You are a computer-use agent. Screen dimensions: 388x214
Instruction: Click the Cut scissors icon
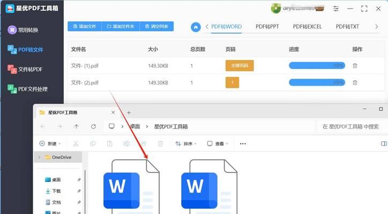coord(76,143)
